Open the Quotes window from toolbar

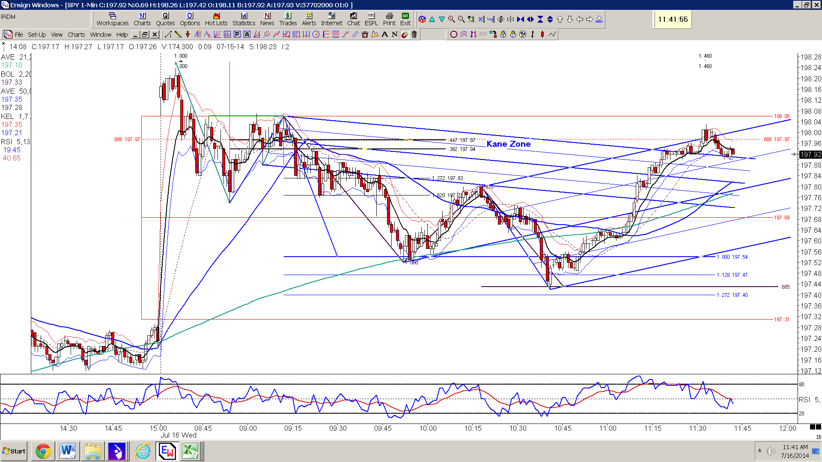click(165, 19)
